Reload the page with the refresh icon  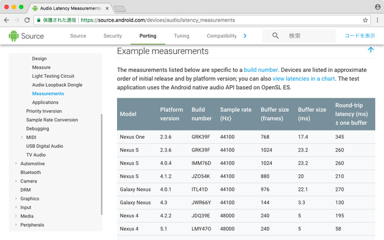point(28,20)
